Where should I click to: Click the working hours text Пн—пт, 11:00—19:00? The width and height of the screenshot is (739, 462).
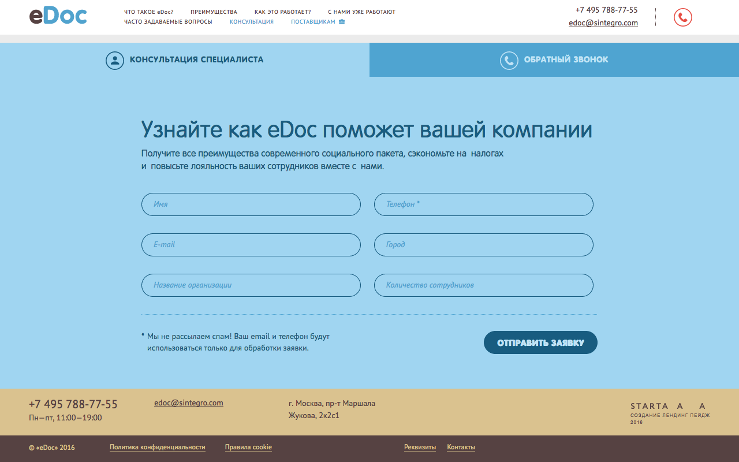pos(65,418)
